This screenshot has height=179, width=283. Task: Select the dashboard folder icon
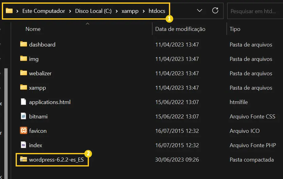point(24,44)
